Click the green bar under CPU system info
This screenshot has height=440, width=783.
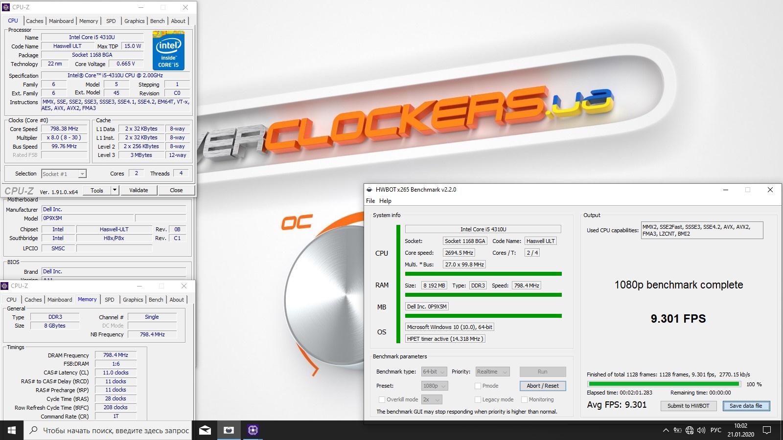(484, 274)
